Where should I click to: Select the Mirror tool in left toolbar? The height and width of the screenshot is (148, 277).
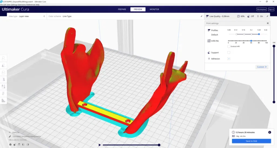click(x=3, y=79)
